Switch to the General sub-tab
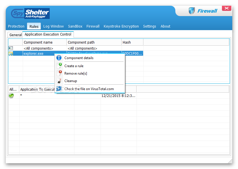 point(15,35)
